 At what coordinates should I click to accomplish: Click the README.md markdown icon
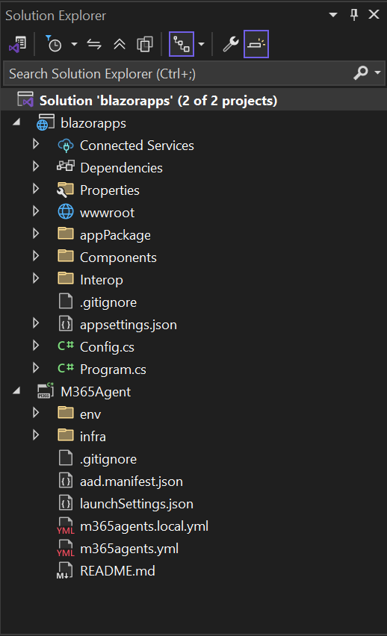(x=65, y=571)
